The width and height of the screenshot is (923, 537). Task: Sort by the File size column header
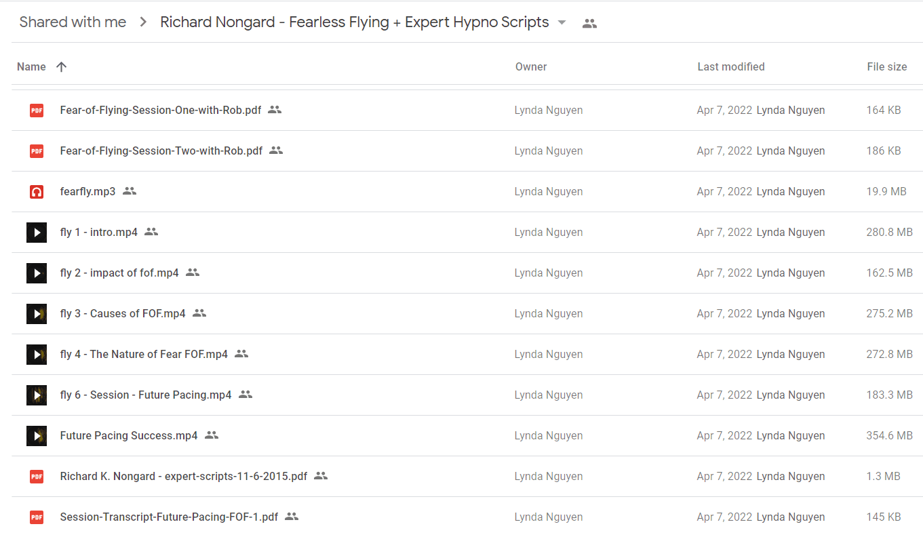coord(887,66)
